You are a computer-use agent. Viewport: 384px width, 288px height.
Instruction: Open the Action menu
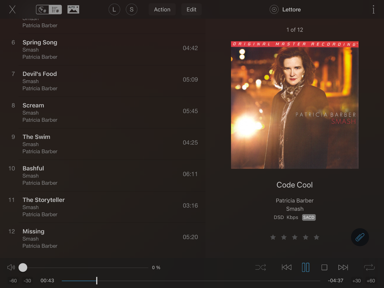coord(162,10)
